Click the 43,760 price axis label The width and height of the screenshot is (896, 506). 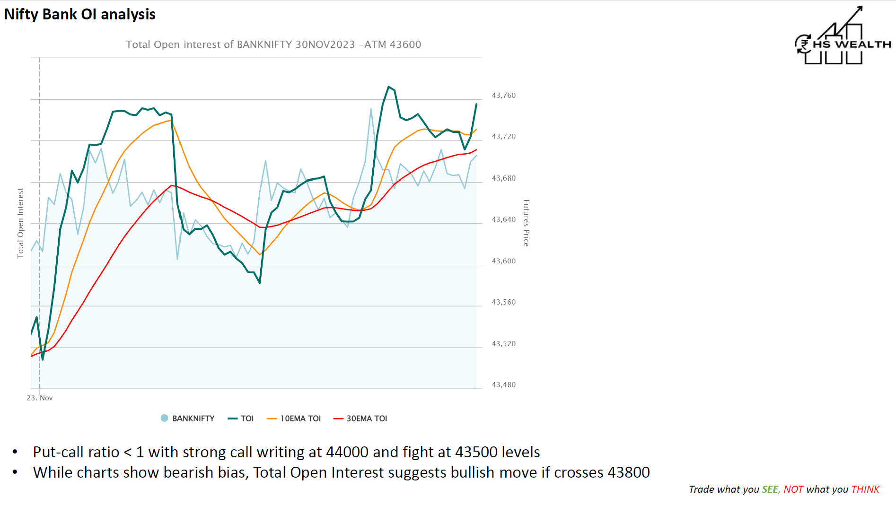(x=504, y=96)
